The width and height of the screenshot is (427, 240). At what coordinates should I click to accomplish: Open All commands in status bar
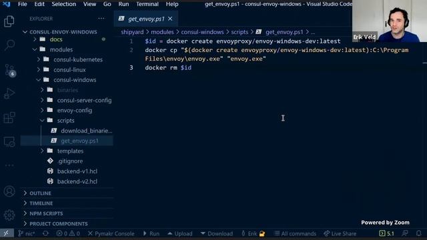pyautogui.click(x=295, y=233)
